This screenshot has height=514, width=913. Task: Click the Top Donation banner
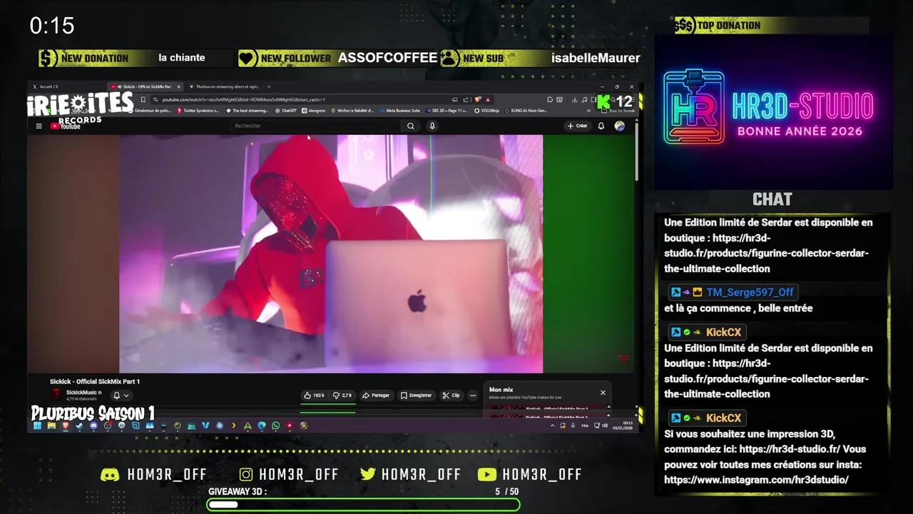pos(772,26)
